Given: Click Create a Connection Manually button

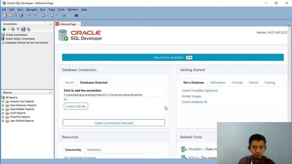Looking at the screenshot, I should click(114, 123).
